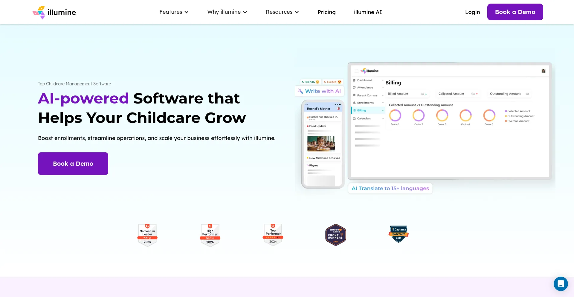The image size is (574, 297).
Task: Open the chat widget in the corner
Action: [x=561, y=284]
